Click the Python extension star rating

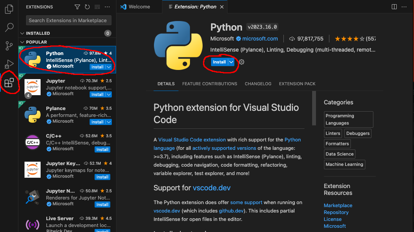pyautogui.click(x=350, y=39)
